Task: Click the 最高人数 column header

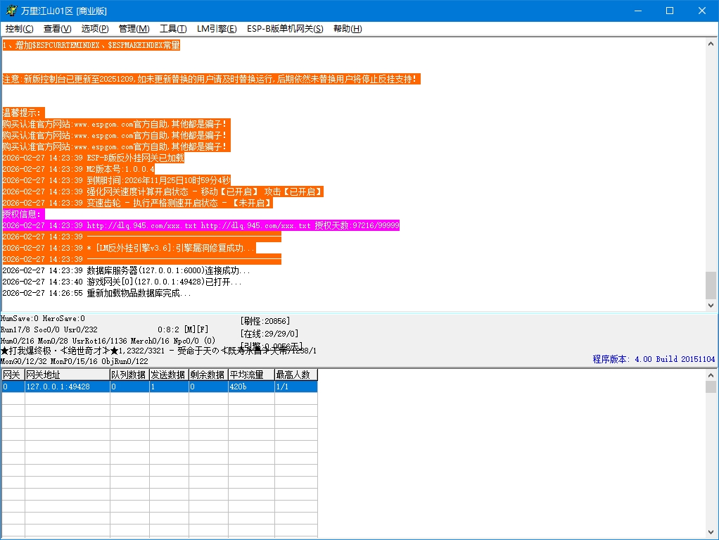Action: pos(295,375)
